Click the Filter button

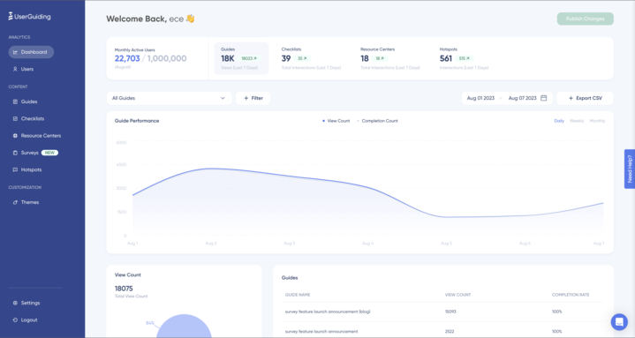[x=253, y=98]
